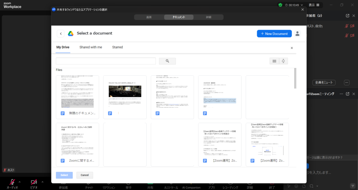The width and height of the screenshot is (358, 190).
Task: Click the New Document button
Action: [274, 34]
